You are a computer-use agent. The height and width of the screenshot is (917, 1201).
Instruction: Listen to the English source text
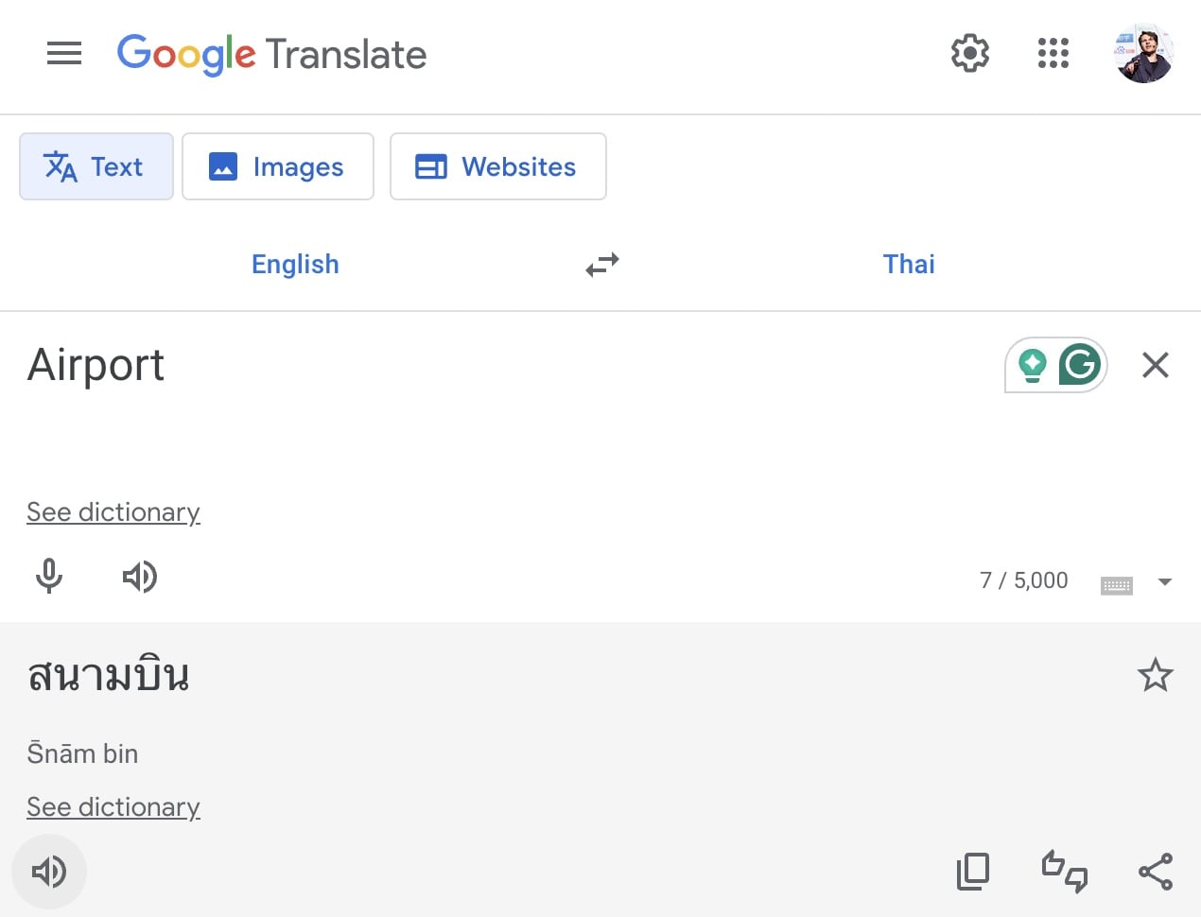140,577
